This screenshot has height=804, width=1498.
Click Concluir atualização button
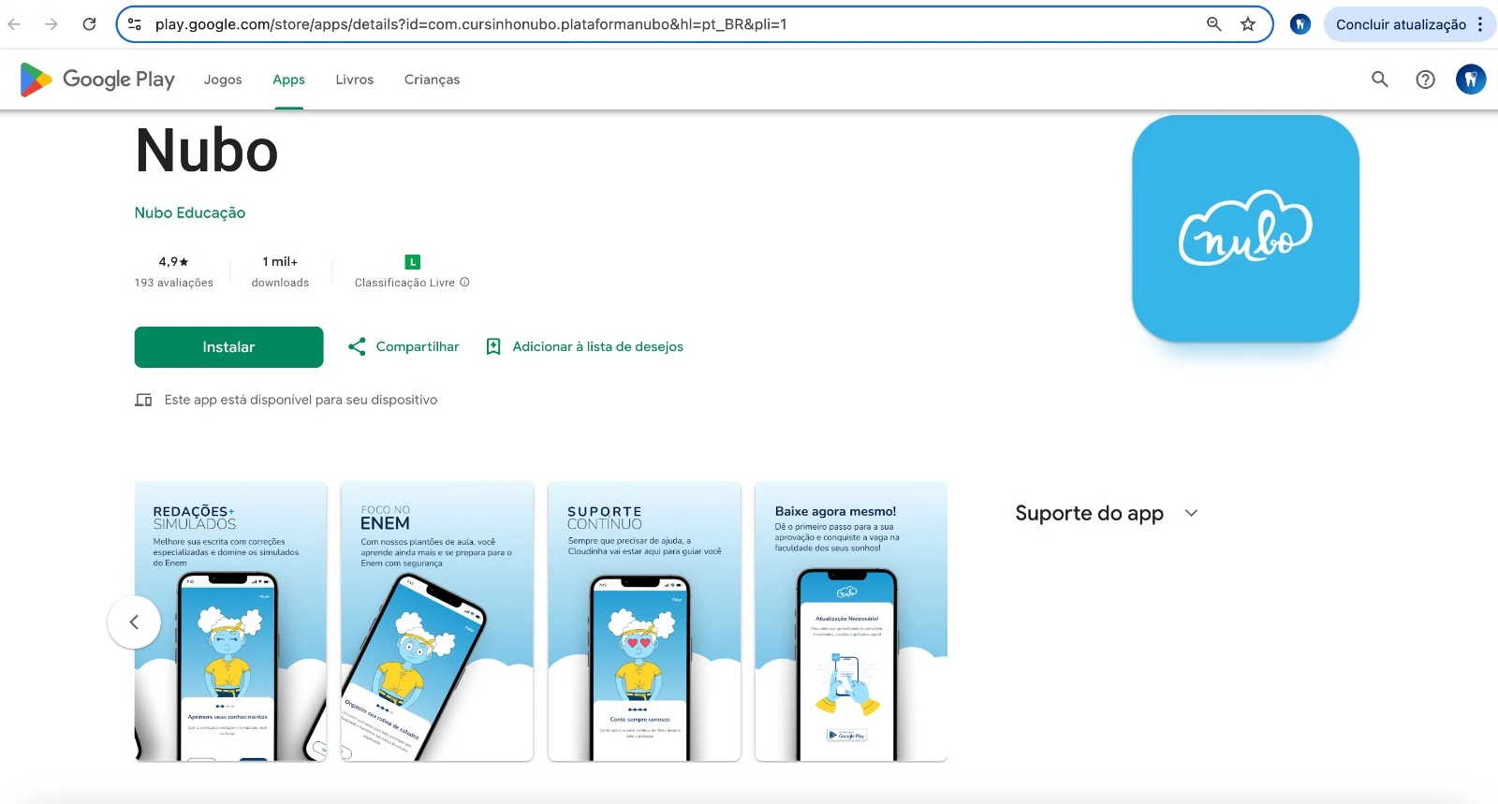tap(1401, 24)
